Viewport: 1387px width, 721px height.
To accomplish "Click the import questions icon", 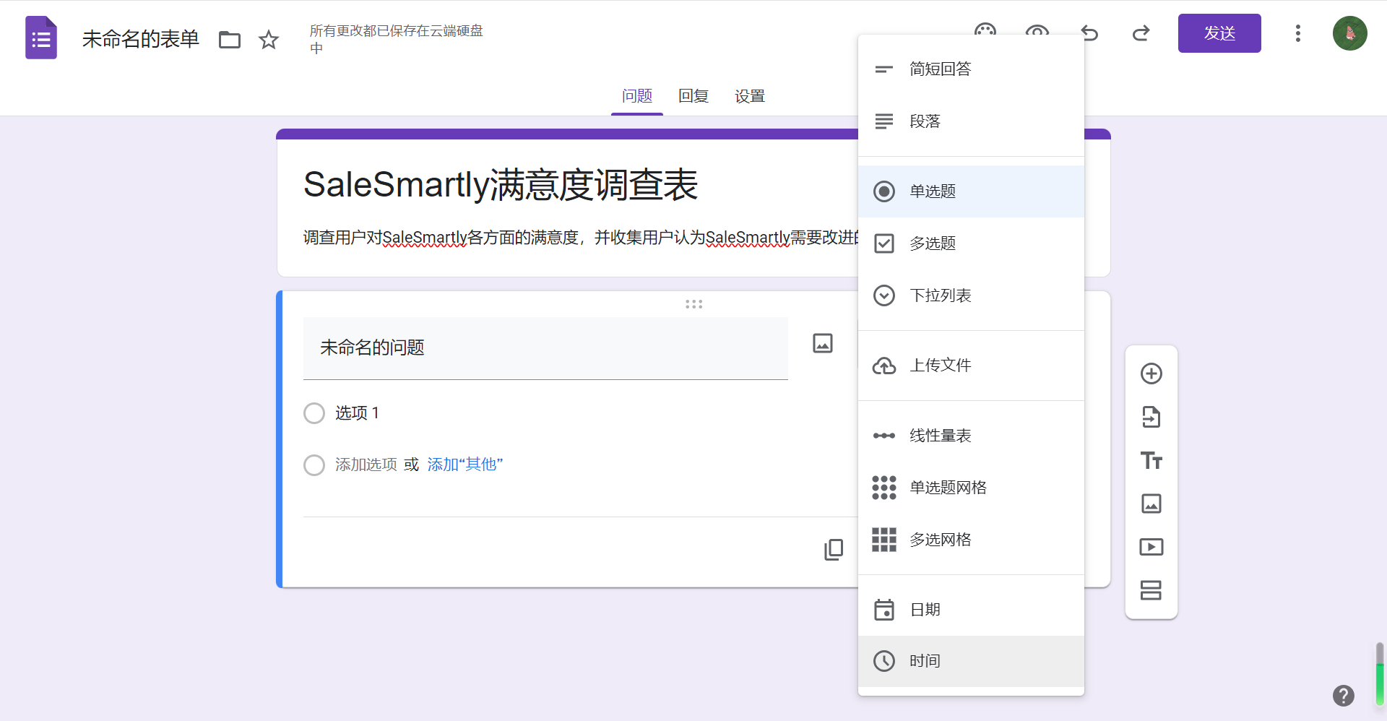I will point(1151,417).
